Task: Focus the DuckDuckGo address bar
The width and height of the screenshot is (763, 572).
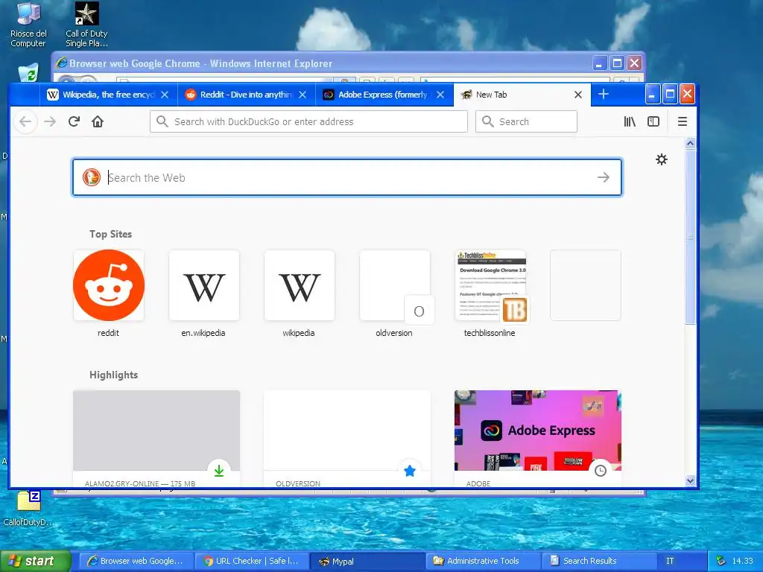Action: click(x=309, y=121)
